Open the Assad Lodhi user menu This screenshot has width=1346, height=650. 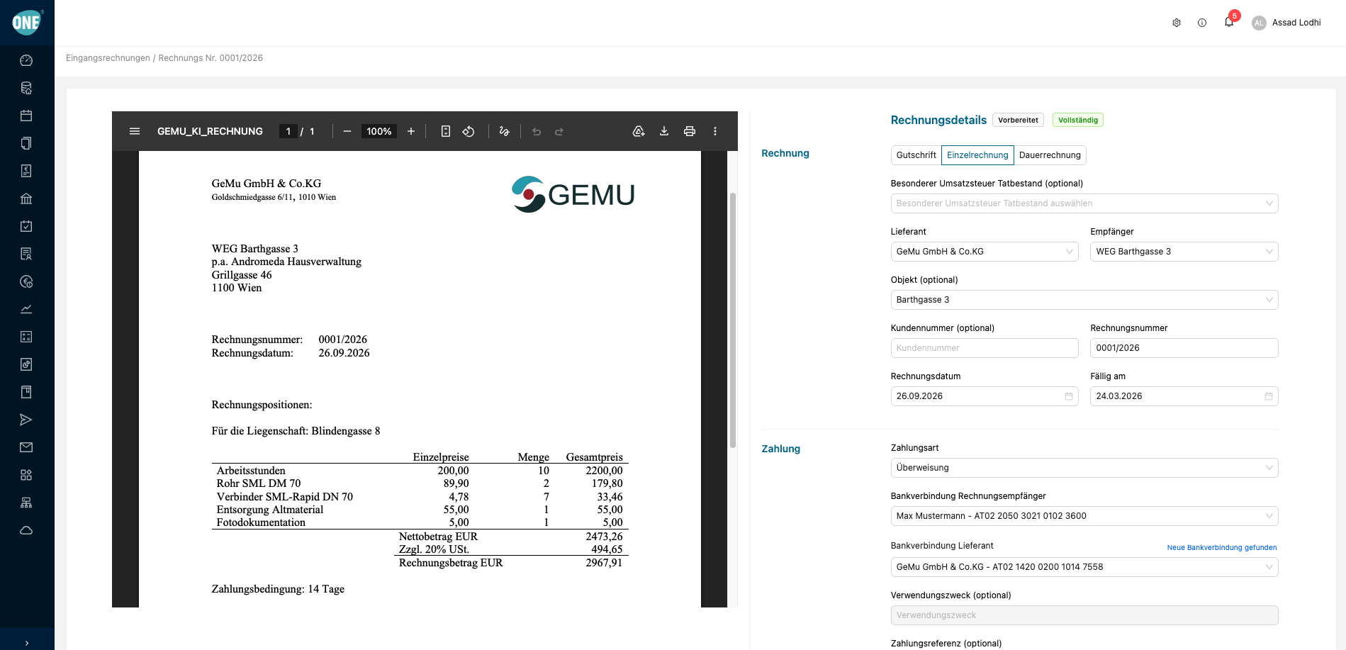[x=1286, y=23]
